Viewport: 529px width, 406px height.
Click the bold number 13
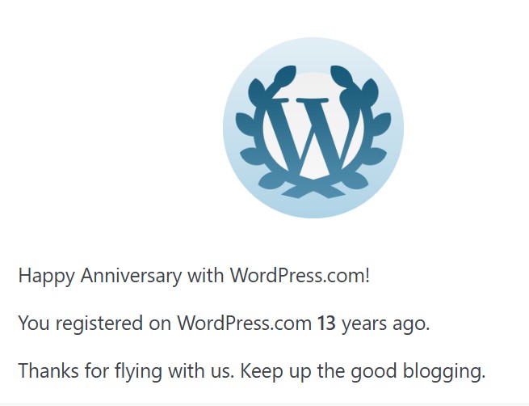click(x=326, y=324)
